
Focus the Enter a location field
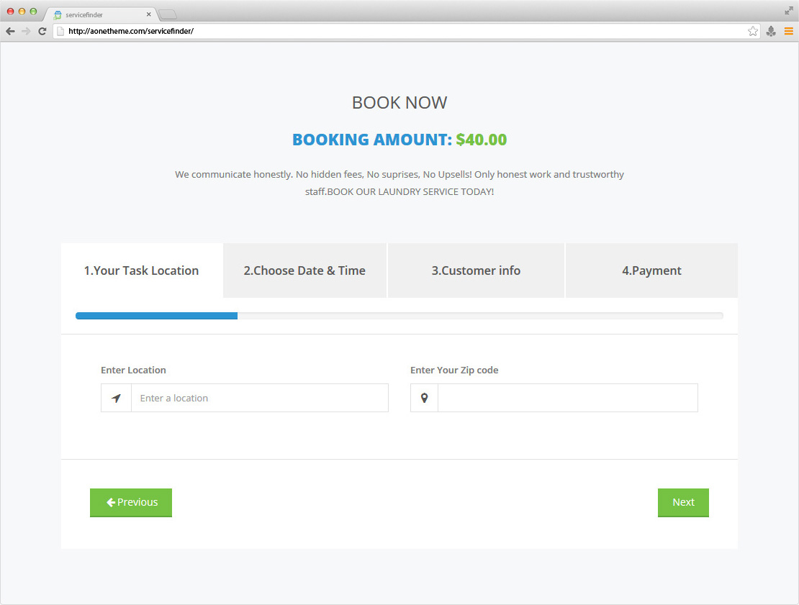coord(259,398)
